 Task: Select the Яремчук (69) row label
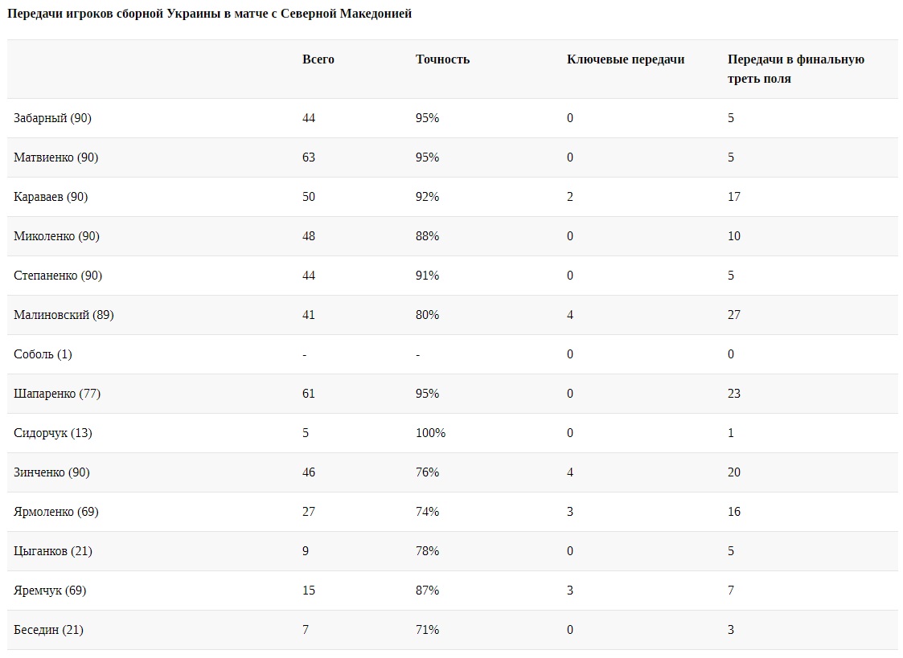(x=50, y=591)
